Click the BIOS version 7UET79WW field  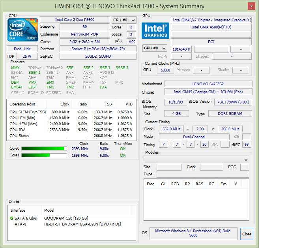(x=233, y=102)
